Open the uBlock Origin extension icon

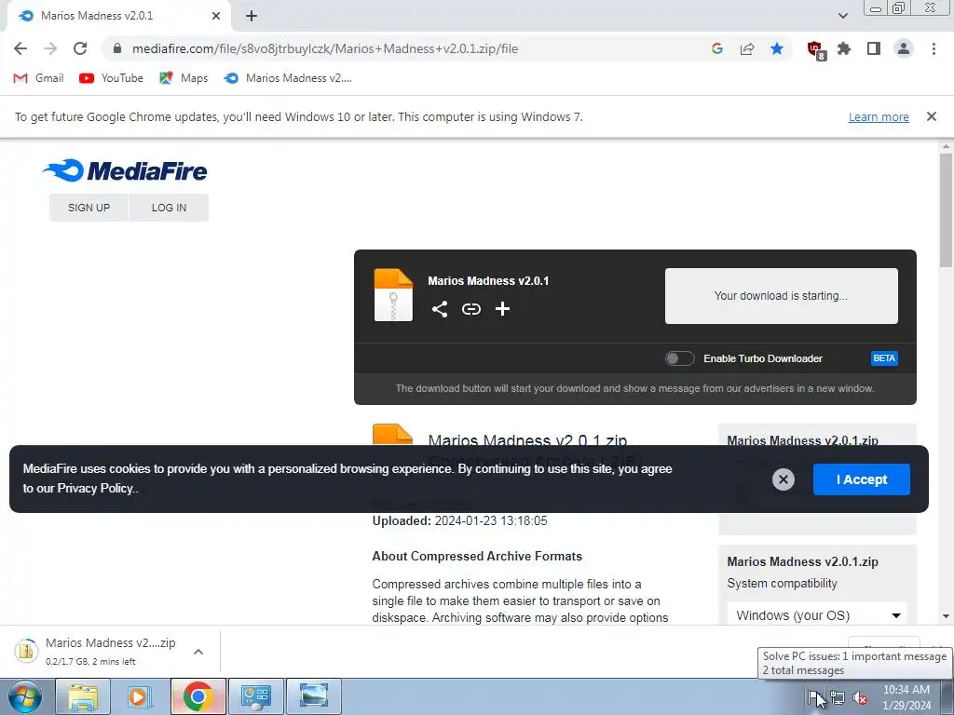815,50
